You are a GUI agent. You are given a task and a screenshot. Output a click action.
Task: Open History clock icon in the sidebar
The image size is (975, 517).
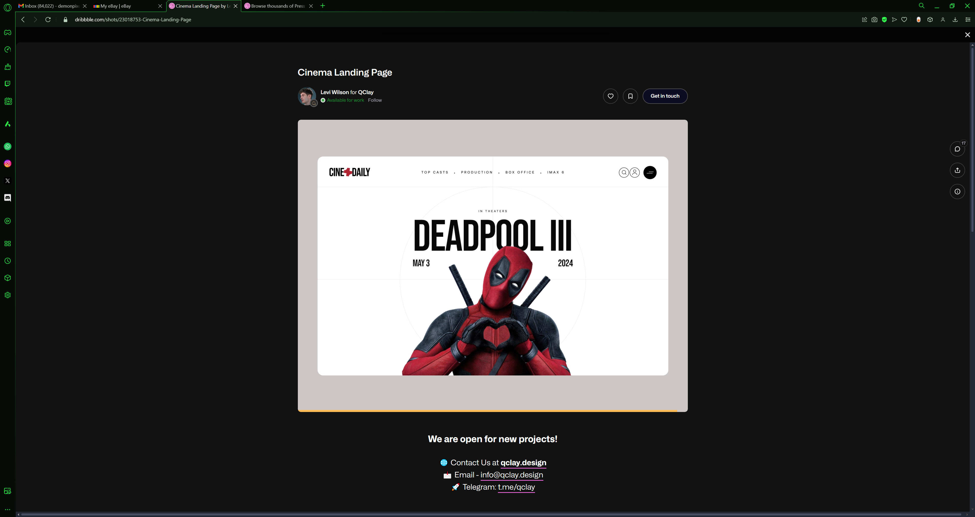click(x=8, y=261)
